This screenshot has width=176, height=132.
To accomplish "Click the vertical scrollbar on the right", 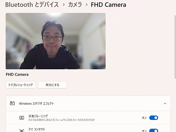I will pos(175,47).
